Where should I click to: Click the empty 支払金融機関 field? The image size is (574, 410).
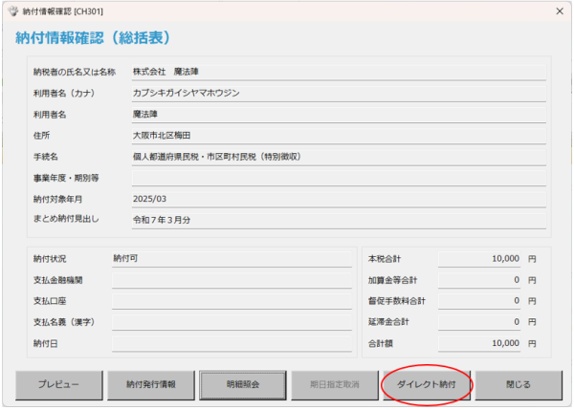click(x=232, y=279)
